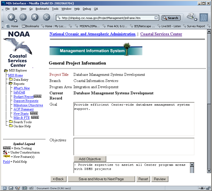This screenshot has height=191, width=212.
Task: Click the <-Back form button
Action: click(x=58, y=179)
